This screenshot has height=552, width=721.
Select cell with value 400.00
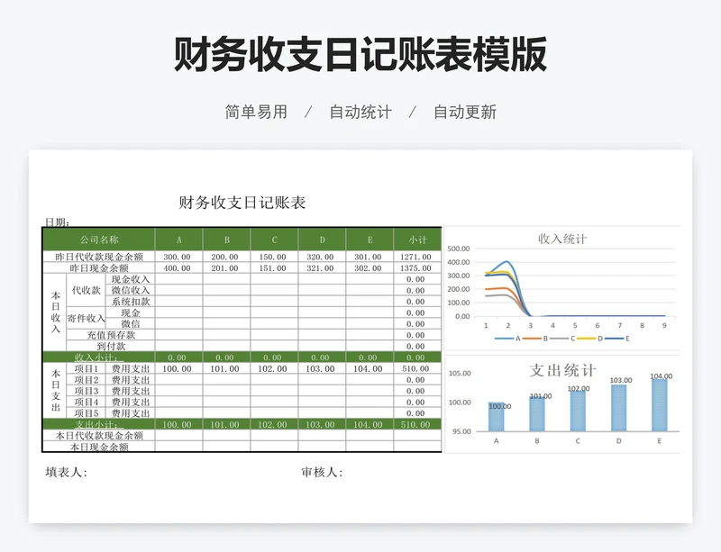click(178, 268)
